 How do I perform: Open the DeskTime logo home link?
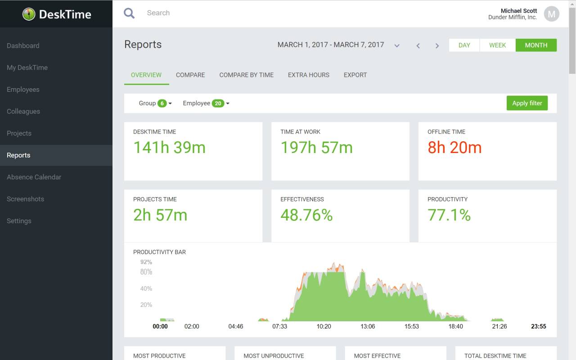point(57,14)
